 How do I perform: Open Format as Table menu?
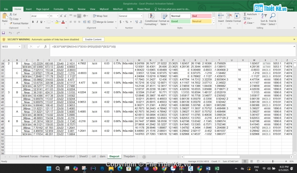click(x=164, y=19)
